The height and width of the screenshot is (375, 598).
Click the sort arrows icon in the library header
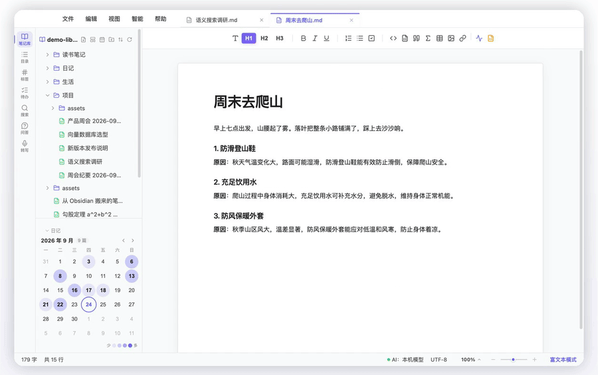pyautogui.click(x=120, y=40)
